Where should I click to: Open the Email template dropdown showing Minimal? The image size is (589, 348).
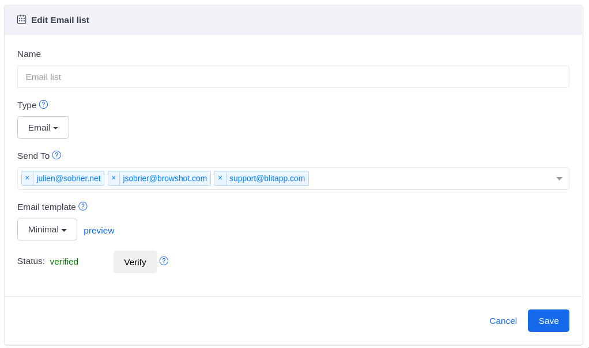click(47, 229)
